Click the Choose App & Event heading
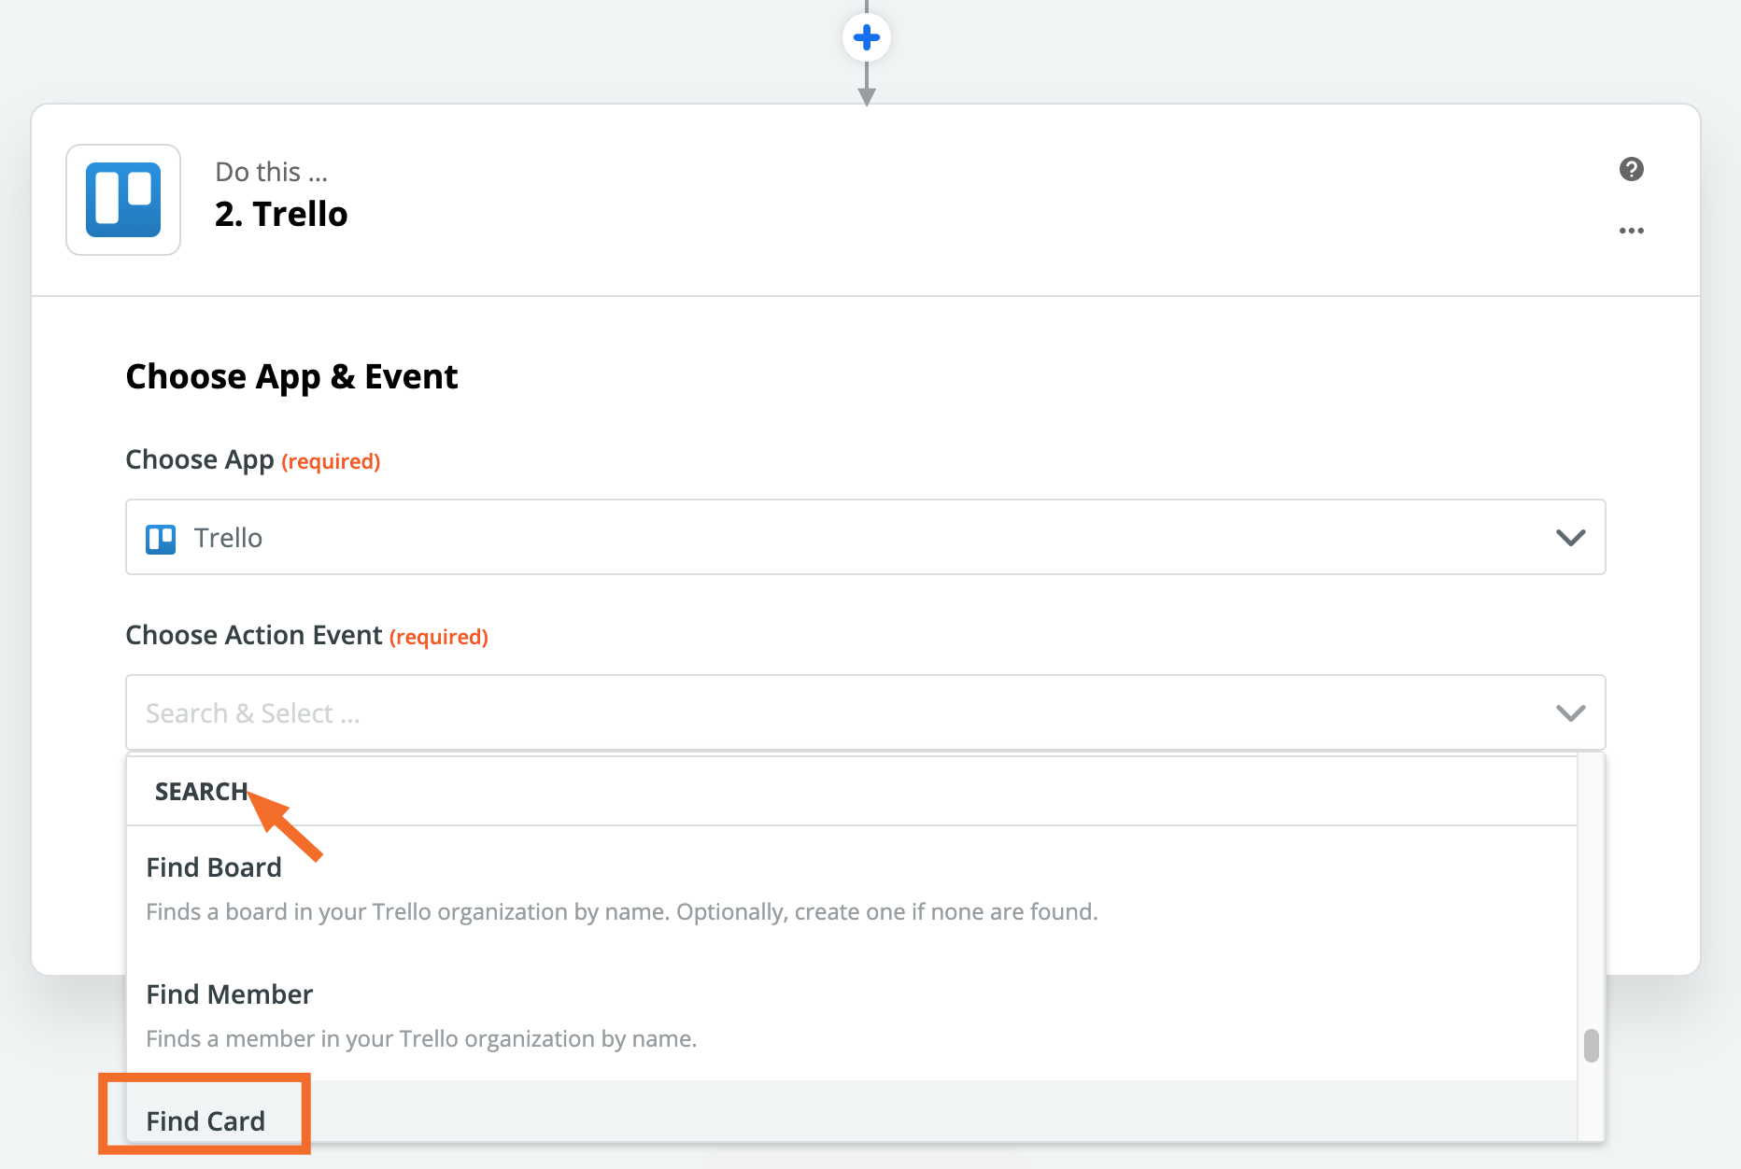 [x=291, y=377]
